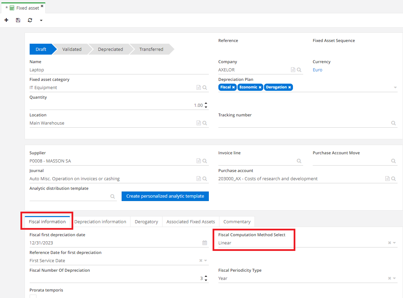Expand Fiscal Computation Method Select dropdown
Image resolution: width=403 pixels, height=298 pixels.
(x=394, y=243)
